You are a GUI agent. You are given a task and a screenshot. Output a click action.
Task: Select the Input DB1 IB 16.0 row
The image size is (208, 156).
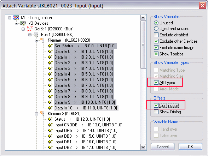pyautogui.click(x=86, y=142)
